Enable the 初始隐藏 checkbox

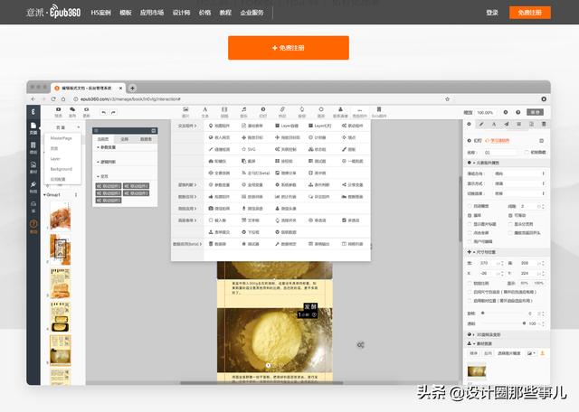click(x=527, y=152)
